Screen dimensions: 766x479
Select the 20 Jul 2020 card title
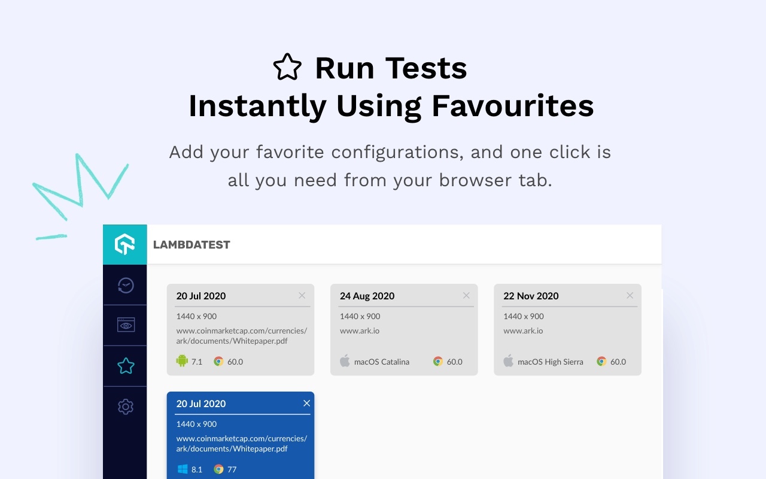[200, 295]
